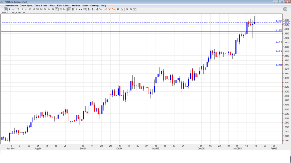291x163 pixels.
Task: Minimize the NetDania FinanceChart window
Action: point(276,2)
